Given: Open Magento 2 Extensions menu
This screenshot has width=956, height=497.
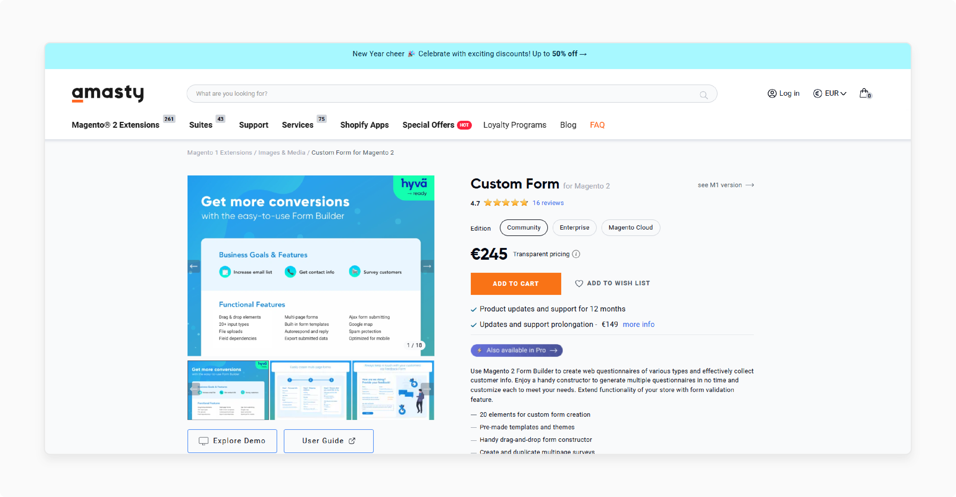Looking at the screenshot, I should coord(115,125).
